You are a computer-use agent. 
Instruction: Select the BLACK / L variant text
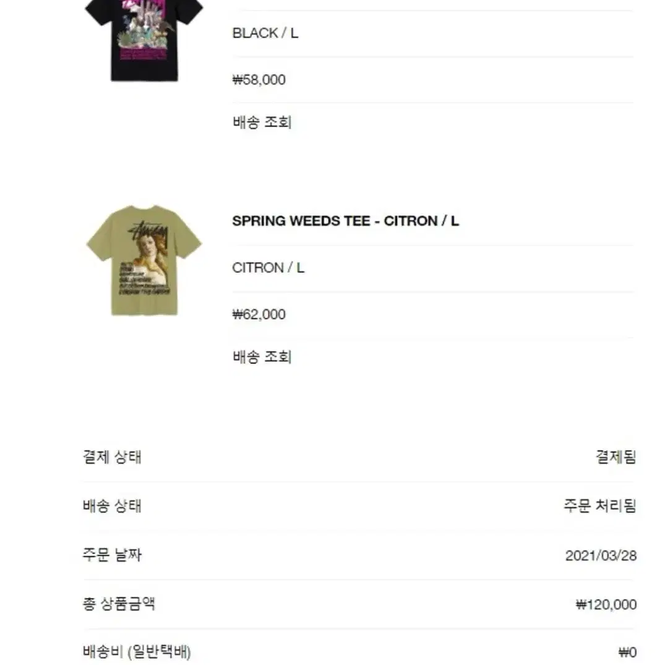click(265, 33)
